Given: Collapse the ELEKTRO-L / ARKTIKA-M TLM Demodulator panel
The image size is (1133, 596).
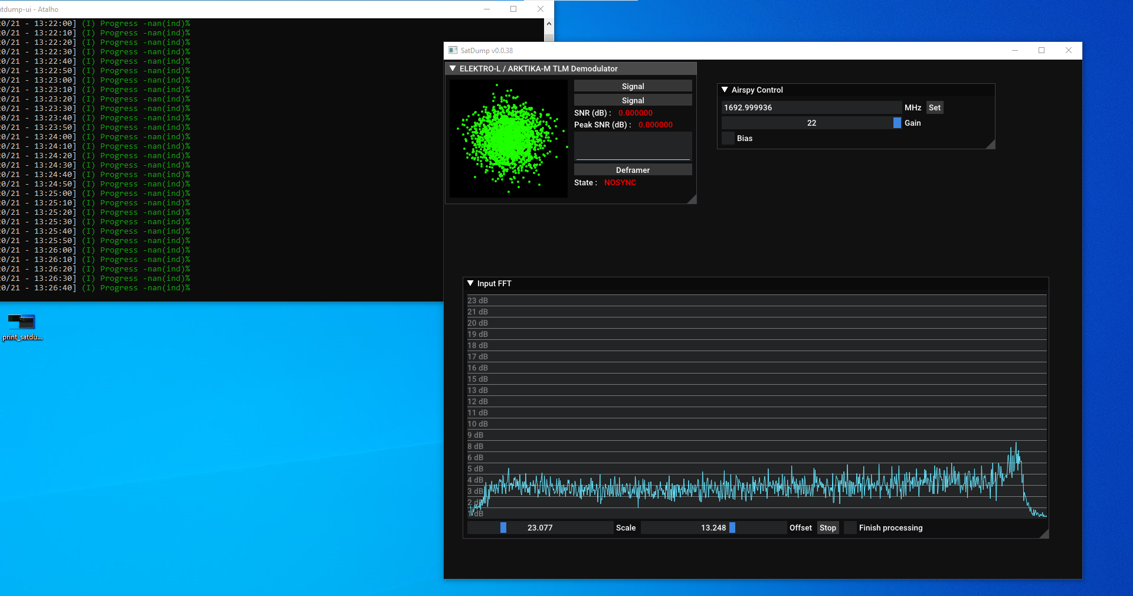Looking at the screenshot, I should click(x=453, y=68).
